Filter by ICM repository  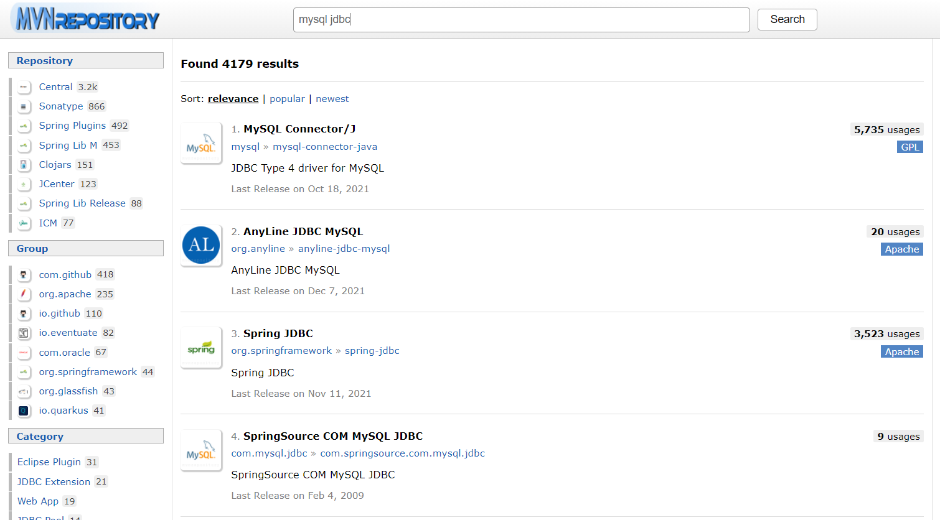click(48, 223)
